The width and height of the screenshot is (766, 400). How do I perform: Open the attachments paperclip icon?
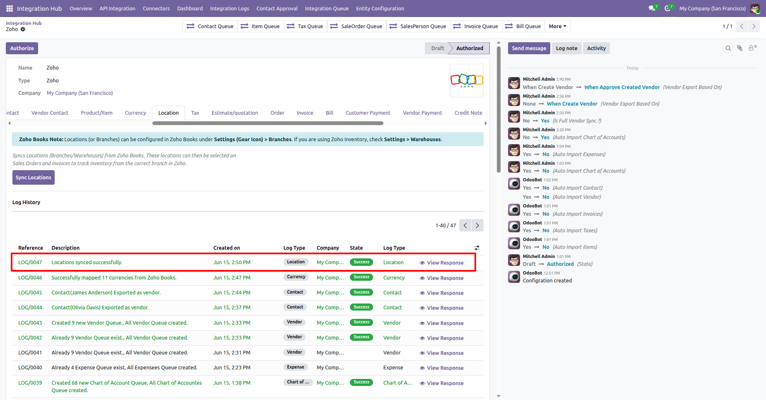(740, 48)
